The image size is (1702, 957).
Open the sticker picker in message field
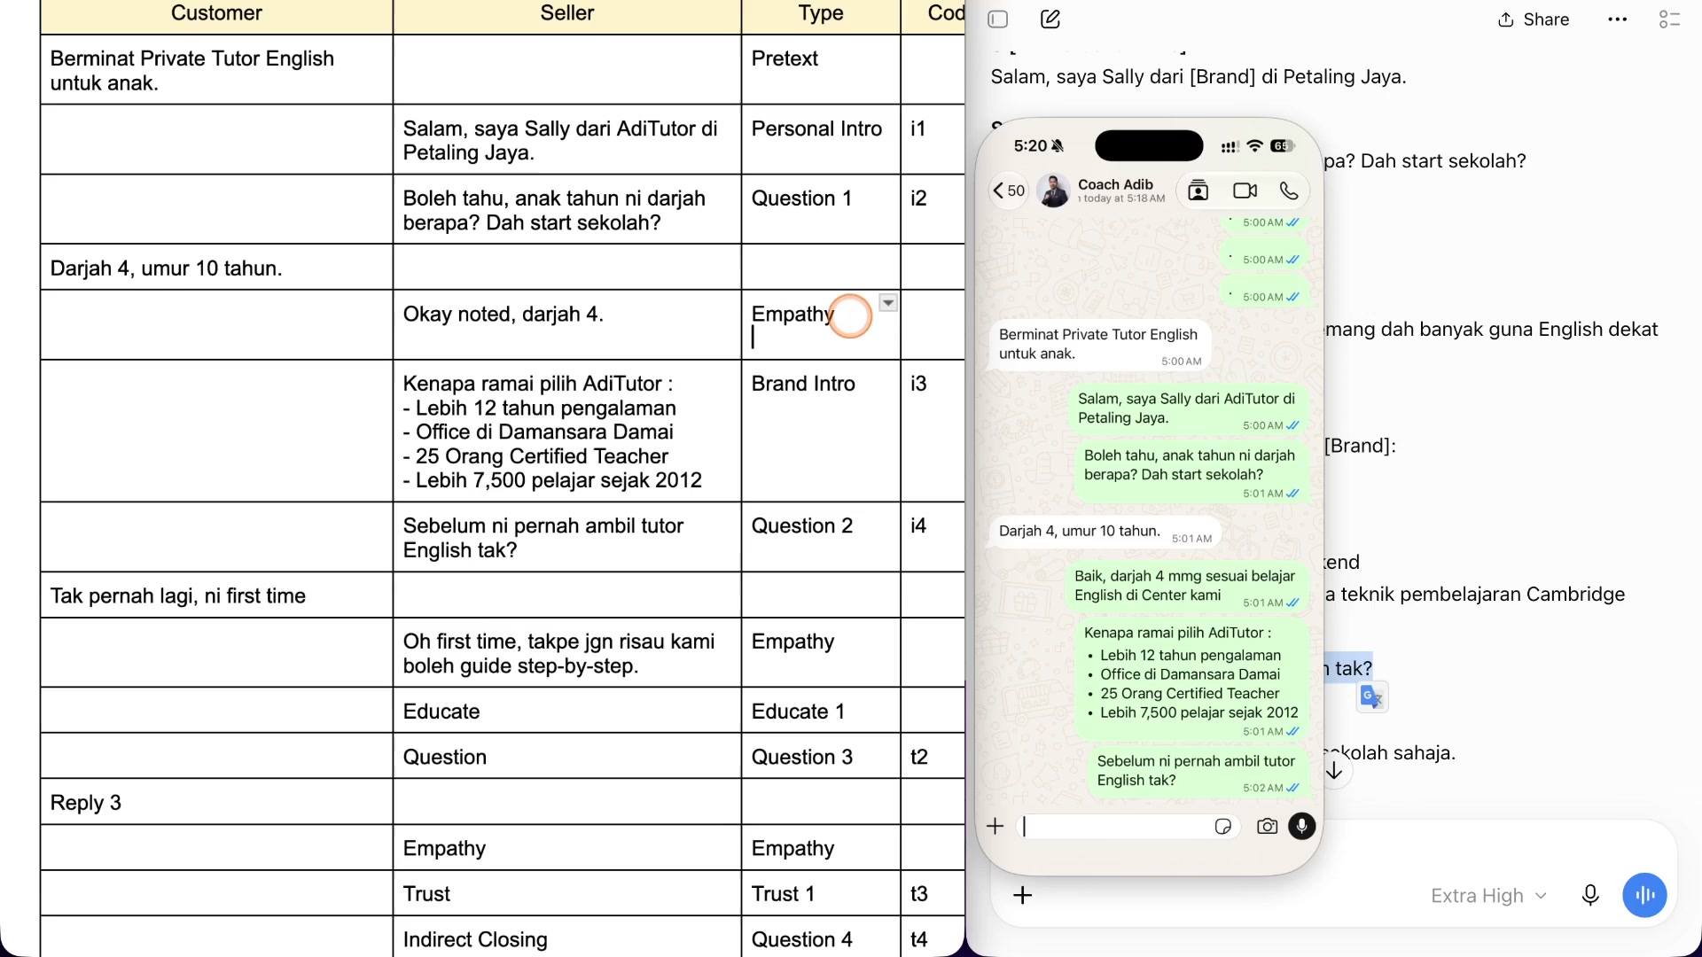pyautogui.click(x=1223, y=827)
